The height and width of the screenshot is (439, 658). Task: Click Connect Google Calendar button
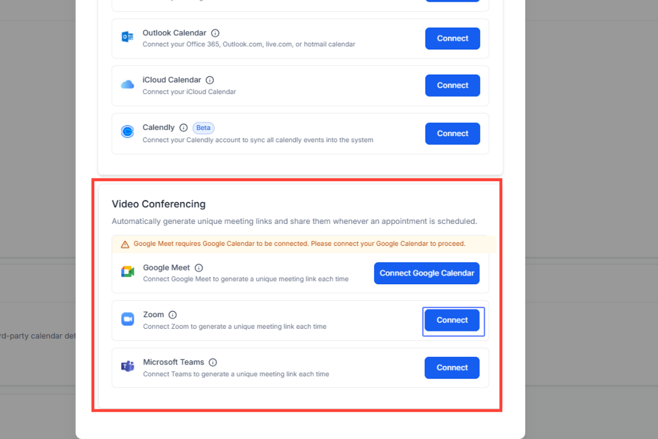coord(427,273)
